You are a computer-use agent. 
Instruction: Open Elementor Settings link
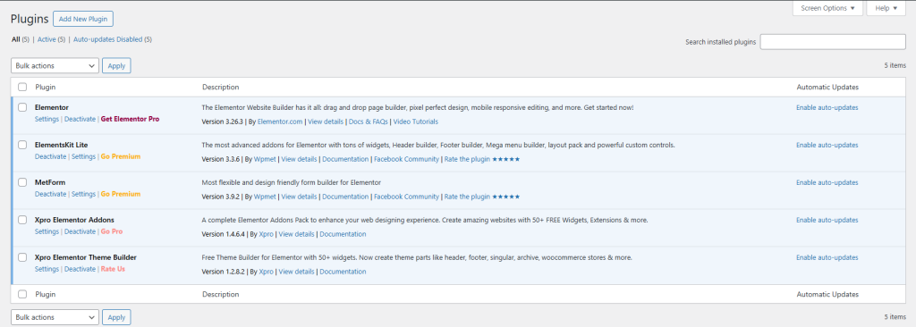coord(47,119)
